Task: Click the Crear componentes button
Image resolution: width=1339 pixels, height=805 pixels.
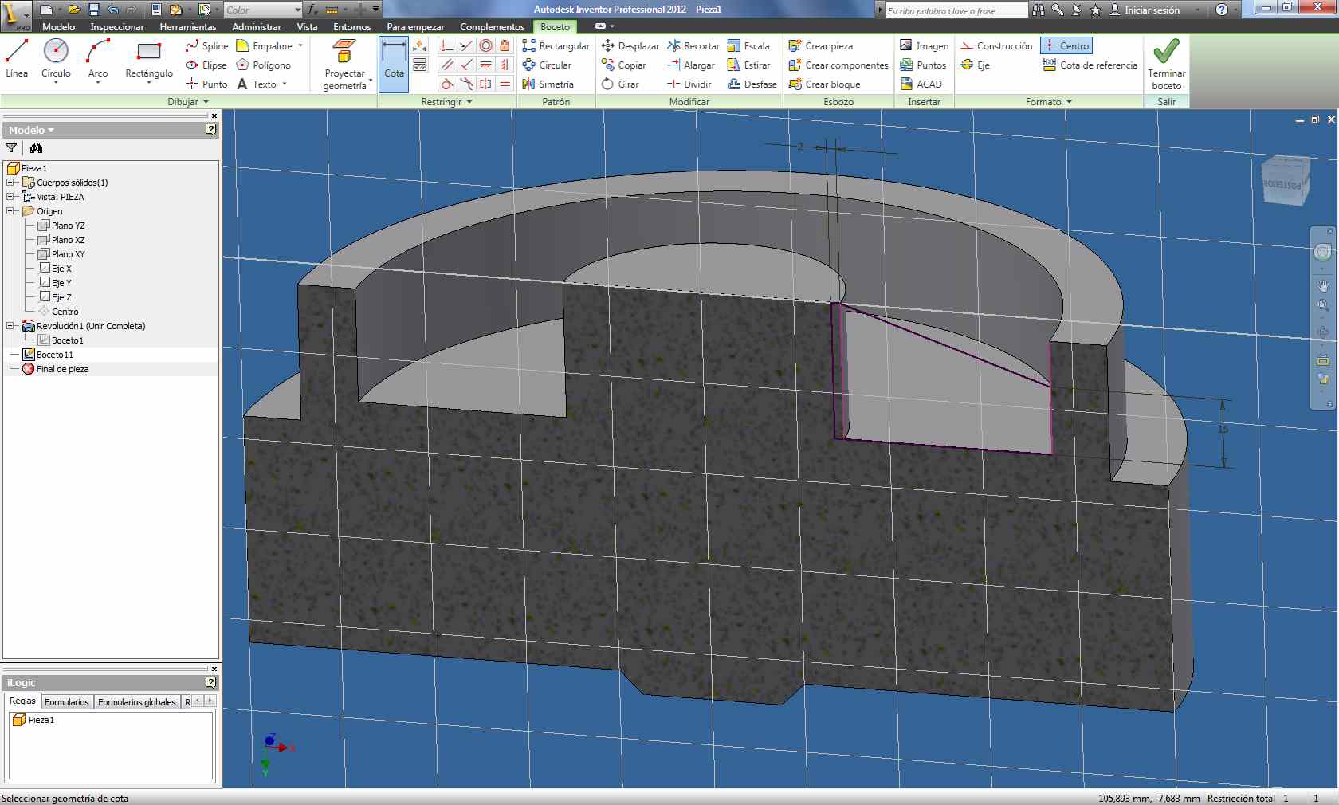Action: click(x=838, y=65)
